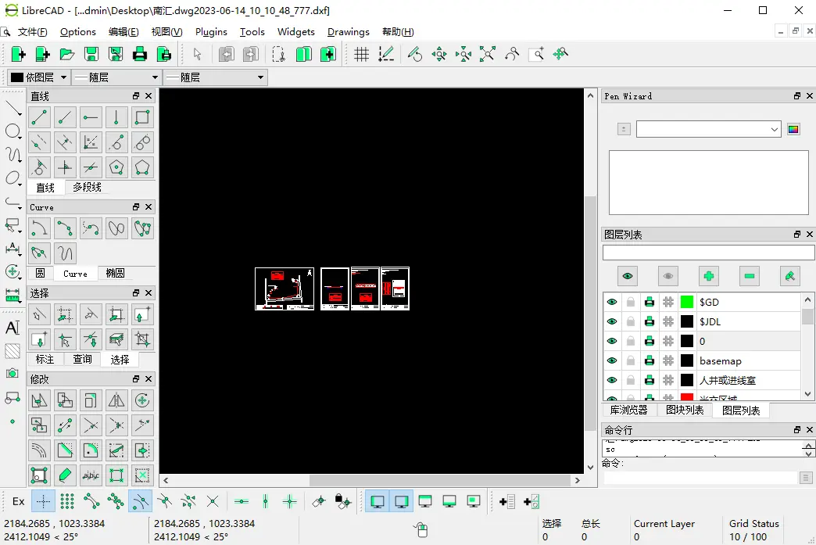This screenshot has width=816, height=545.
Task: Toggle Snap on Grid in snap toolbar
Action: point(67,501)
